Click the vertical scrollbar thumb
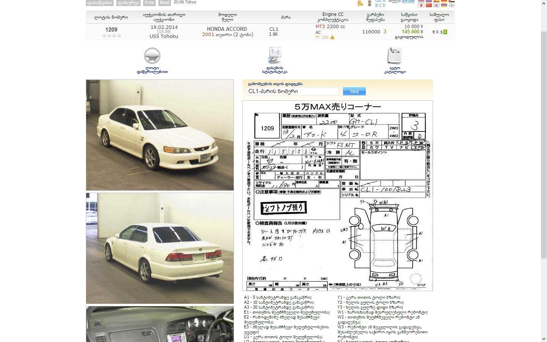The image size is (547, 342). click(544, 144)
